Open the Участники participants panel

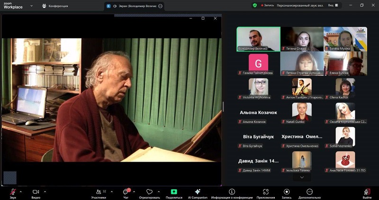coord(99,192)
